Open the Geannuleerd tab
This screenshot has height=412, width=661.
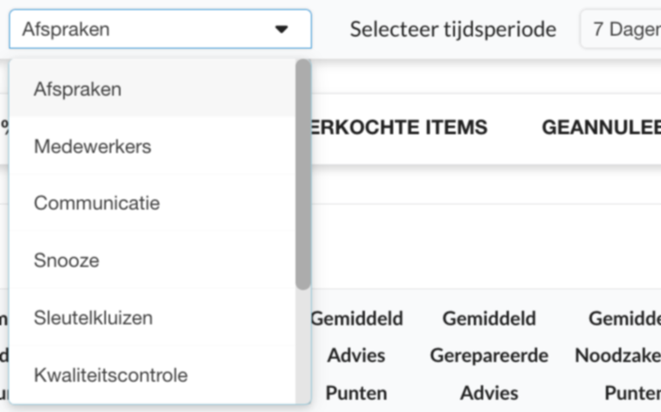tap(600, 128)
